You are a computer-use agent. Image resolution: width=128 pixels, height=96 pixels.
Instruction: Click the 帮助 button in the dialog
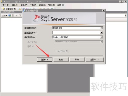pos(77,60)
